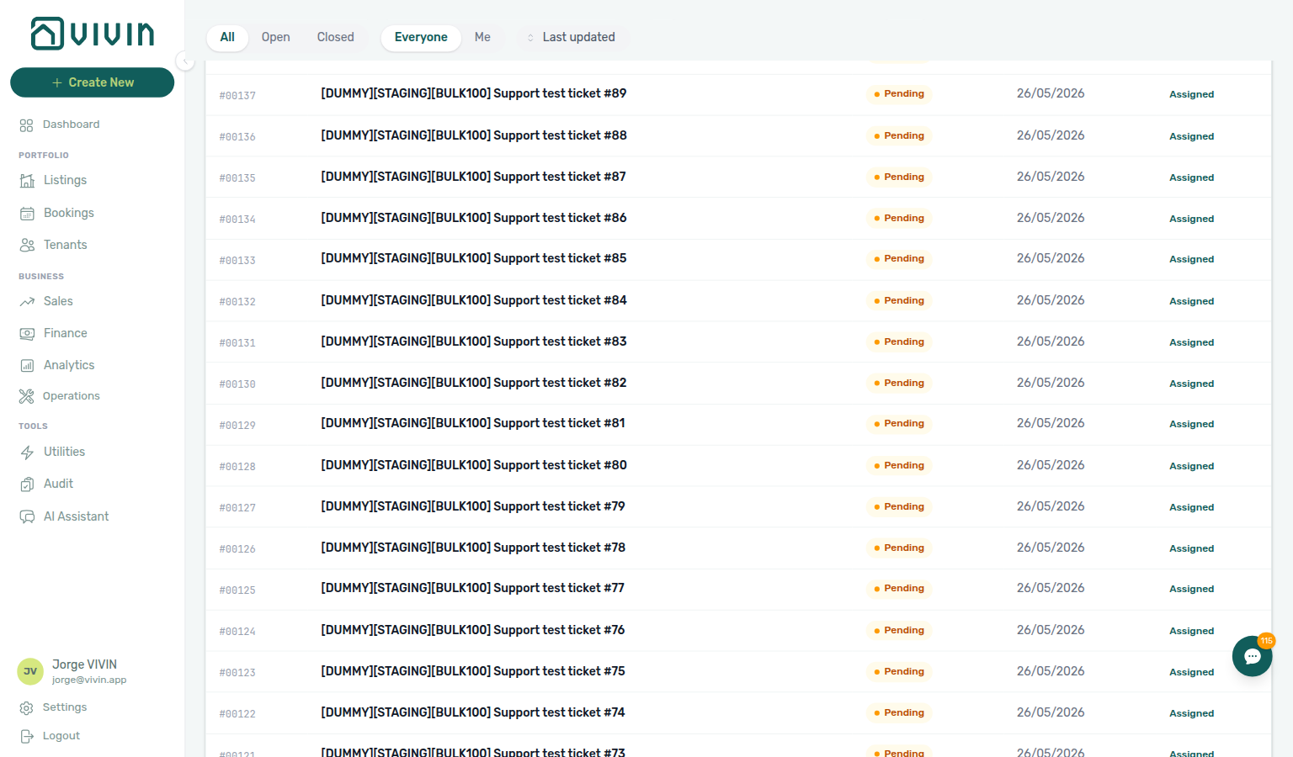
Task: Click the Analytics chart icon
Action: point(27,366)
